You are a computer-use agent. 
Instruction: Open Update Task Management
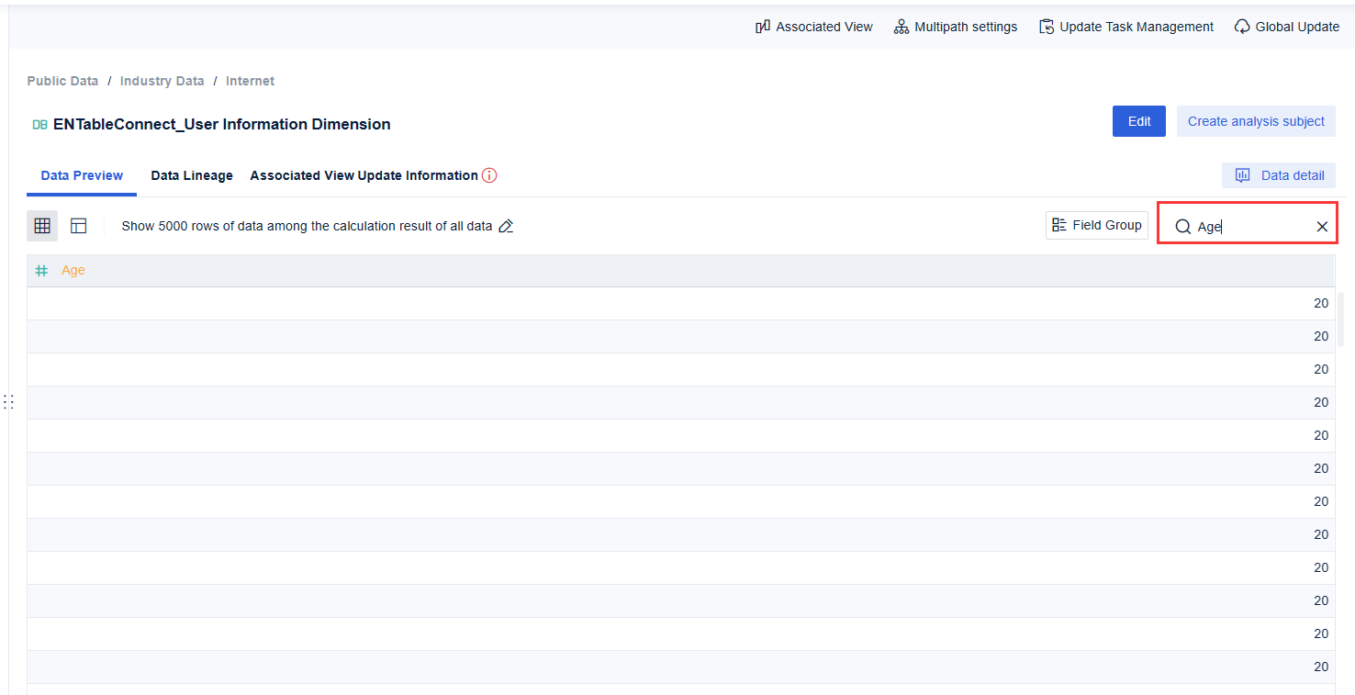[1126, 27]
